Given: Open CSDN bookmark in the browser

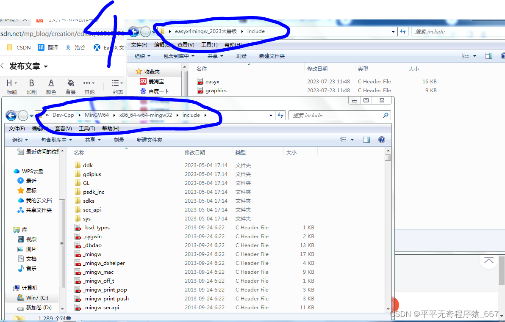Looking at the screenshot, I should point(19,48).
